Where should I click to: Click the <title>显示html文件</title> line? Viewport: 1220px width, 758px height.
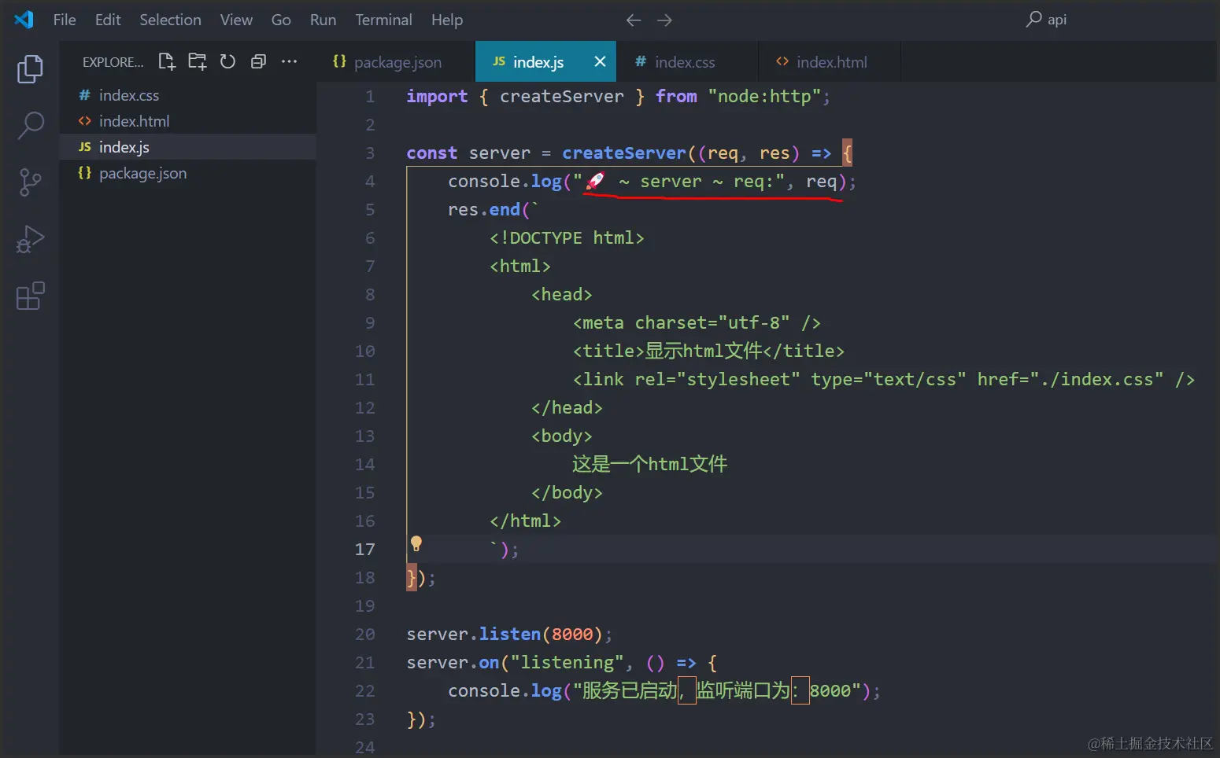[x=708, y=351]
